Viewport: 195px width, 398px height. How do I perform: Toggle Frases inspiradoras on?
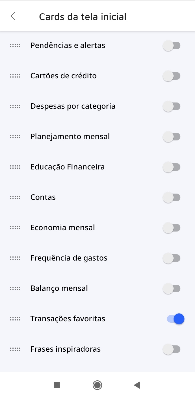click(x=172, y=349)
